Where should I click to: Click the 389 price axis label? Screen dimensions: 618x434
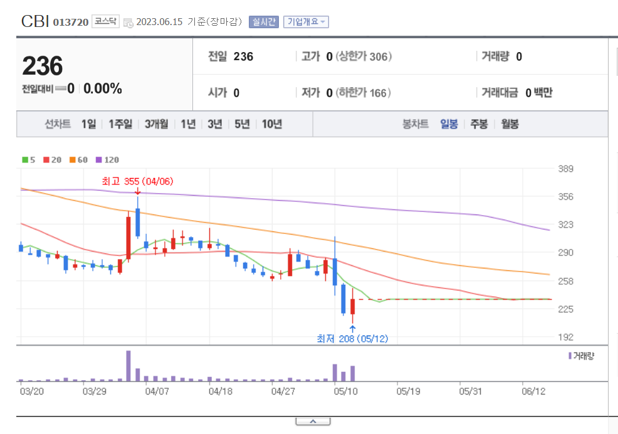point(565,169)
